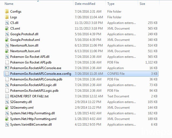Click the 4/22/2012 9:55 PM date cell

[88, 125]
